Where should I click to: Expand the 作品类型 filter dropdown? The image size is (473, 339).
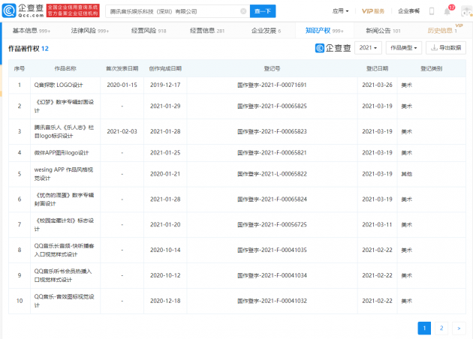(404, 47)
